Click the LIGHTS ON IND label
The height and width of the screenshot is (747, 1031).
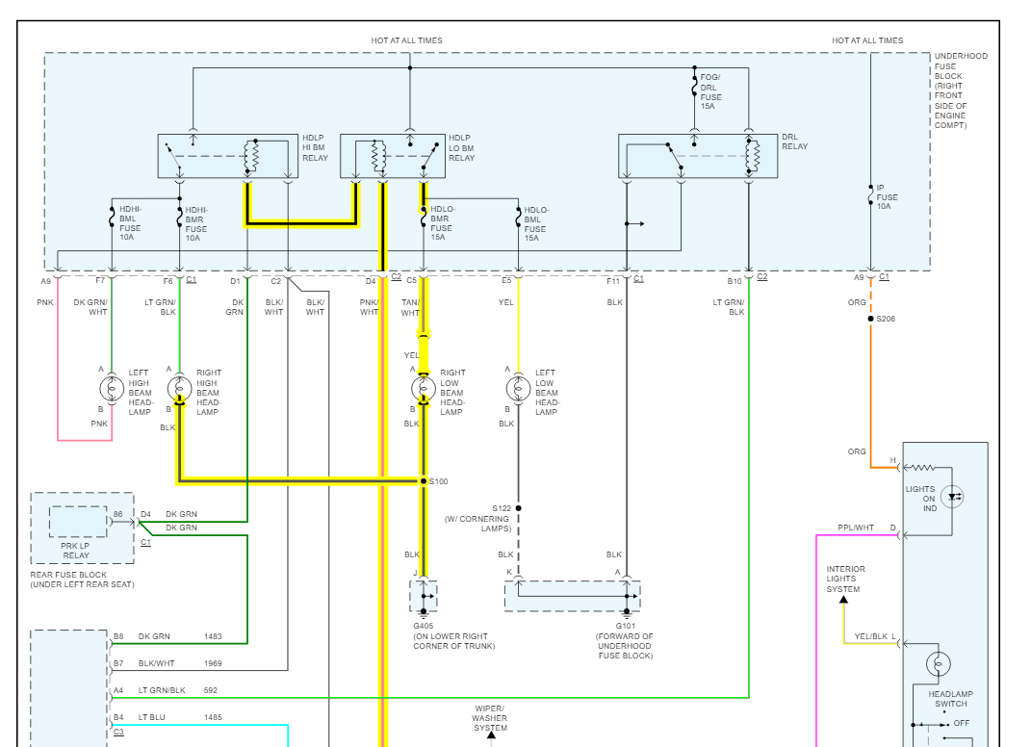pos(920,499)
